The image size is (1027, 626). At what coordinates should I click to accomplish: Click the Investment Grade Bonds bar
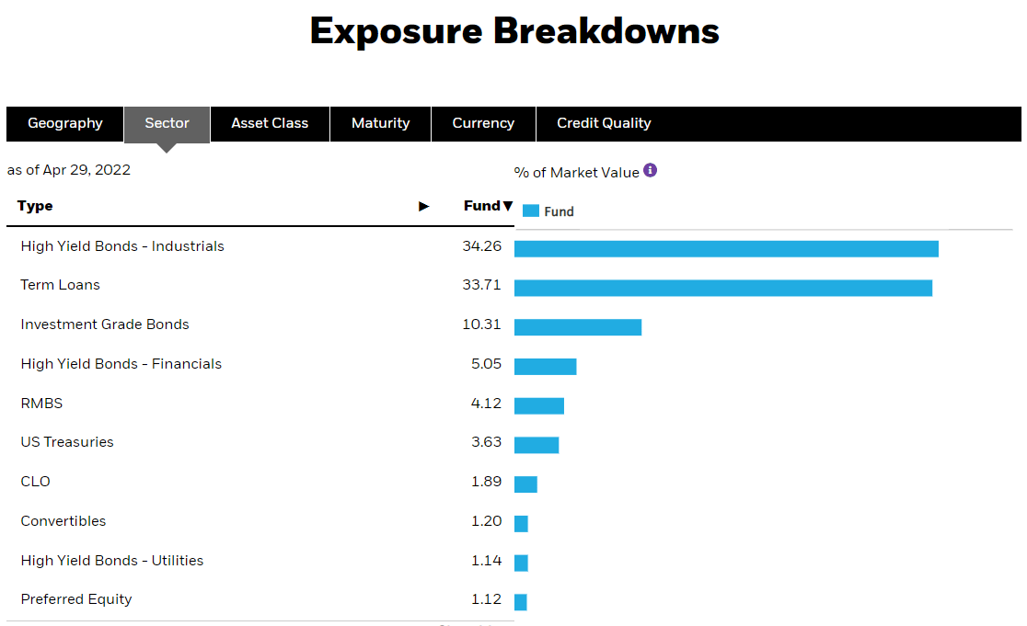[x=578, y=327]
